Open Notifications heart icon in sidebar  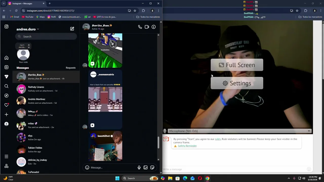[x=6, y=105]
